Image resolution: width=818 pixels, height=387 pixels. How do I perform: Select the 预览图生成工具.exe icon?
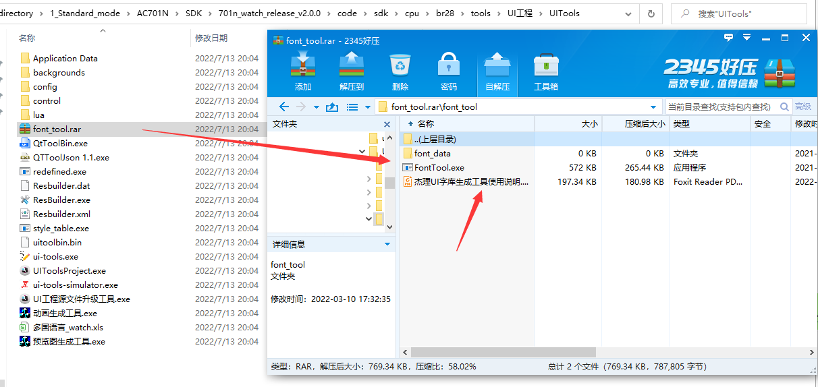[25, 341]
